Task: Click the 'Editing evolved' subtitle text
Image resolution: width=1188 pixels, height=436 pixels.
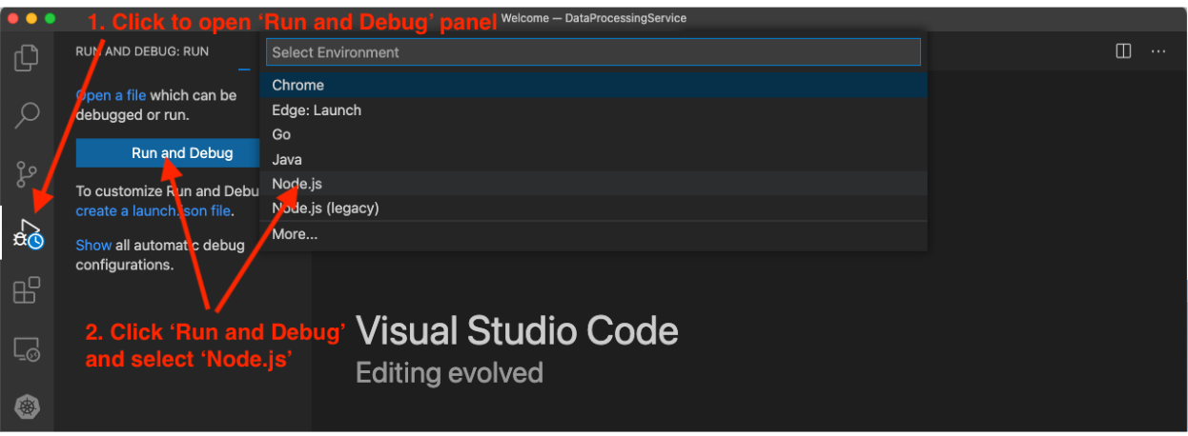Action: 449,372
